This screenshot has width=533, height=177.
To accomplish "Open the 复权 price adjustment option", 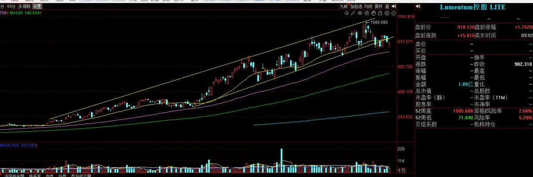I will [x=379, y=7].
